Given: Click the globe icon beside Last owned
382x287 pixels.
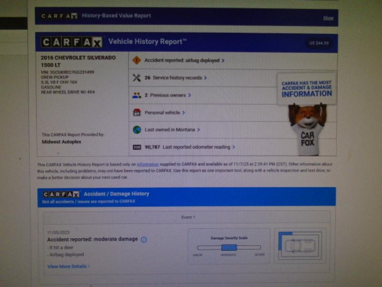Looking at the screenshot, I should pyautogui.click(x=137, y=130).
